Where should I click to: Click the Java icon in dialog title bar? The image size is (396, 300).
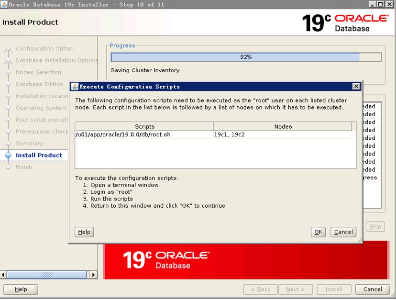point(75,87)
